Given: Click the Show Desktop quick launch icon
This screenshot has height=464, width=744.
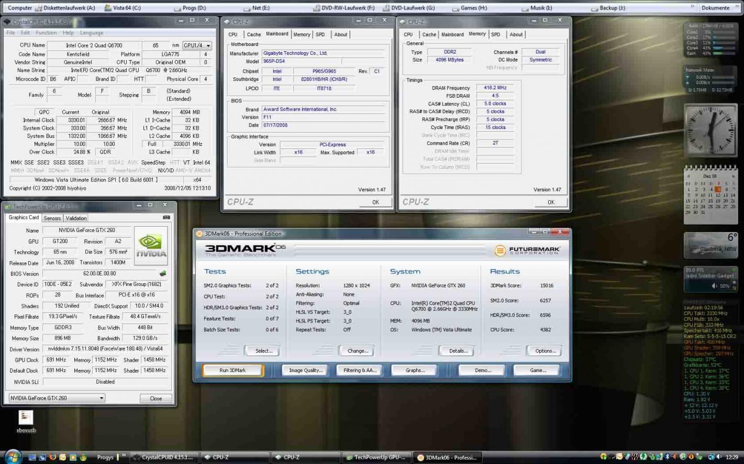Looking at the screenshot, I should pos(32,457).
